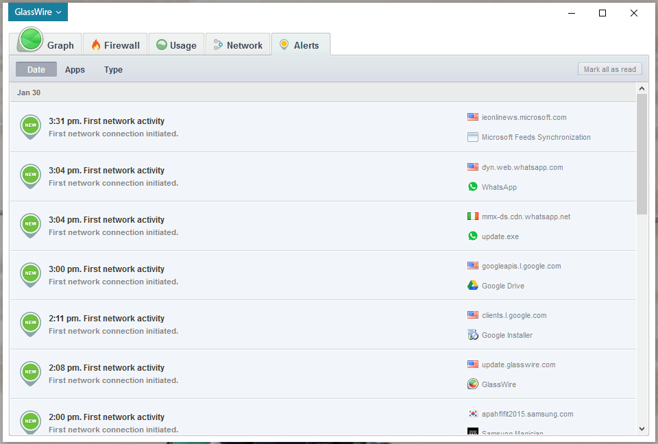Click the Mark all as read button

(x=610, y=69)
